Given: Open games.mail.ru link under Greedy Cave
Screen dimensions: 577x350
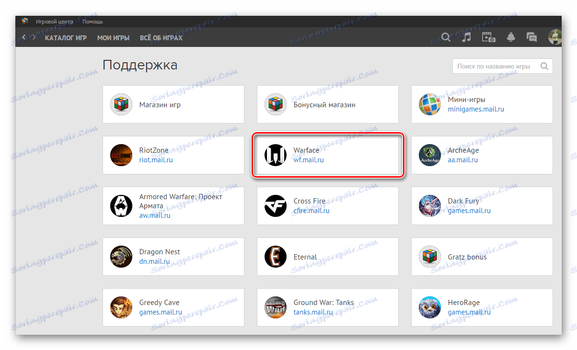Looking at the screenshot, I should (161, 312).
